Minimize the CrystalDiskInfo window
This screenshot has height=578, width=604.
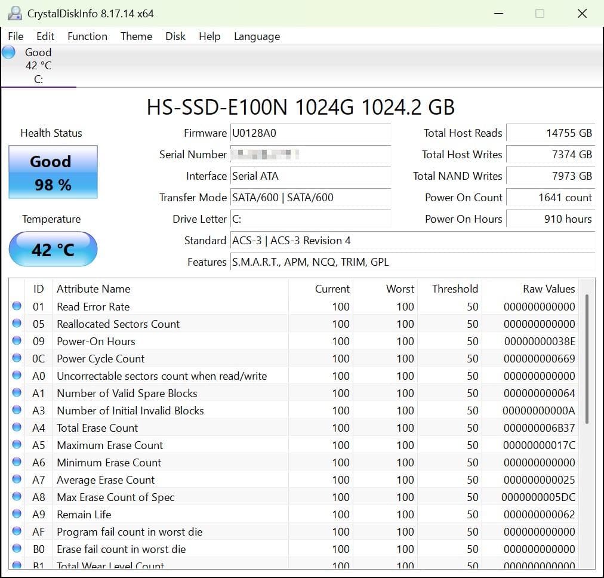click(499, 14)
